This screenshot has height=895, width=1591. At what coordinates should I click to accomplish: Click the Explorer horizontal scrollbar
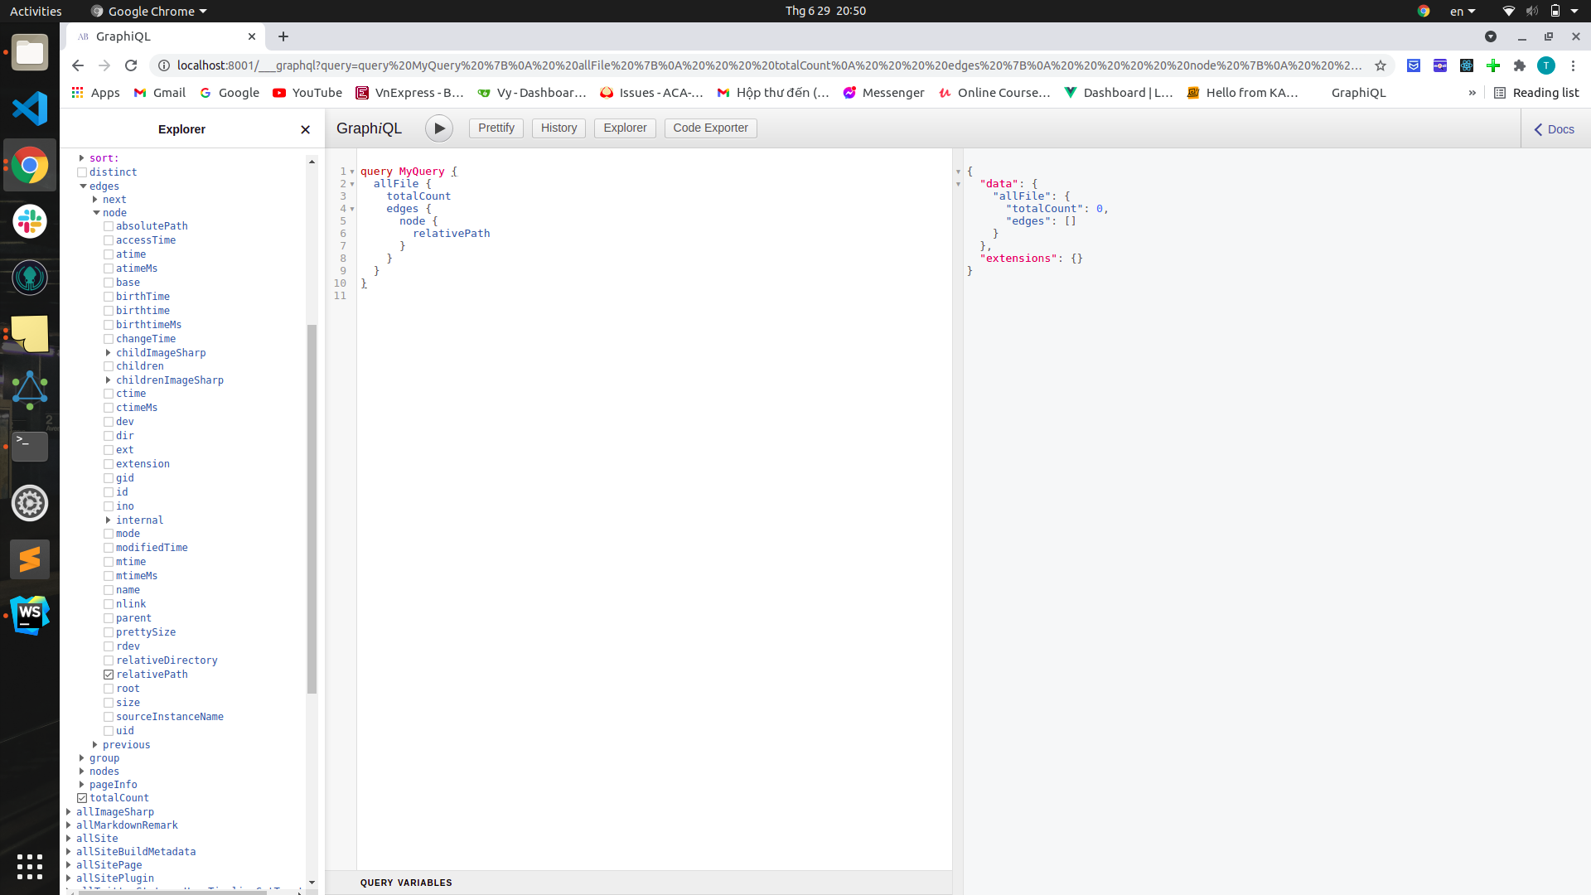pyautogui.click(x=172, y=892)
